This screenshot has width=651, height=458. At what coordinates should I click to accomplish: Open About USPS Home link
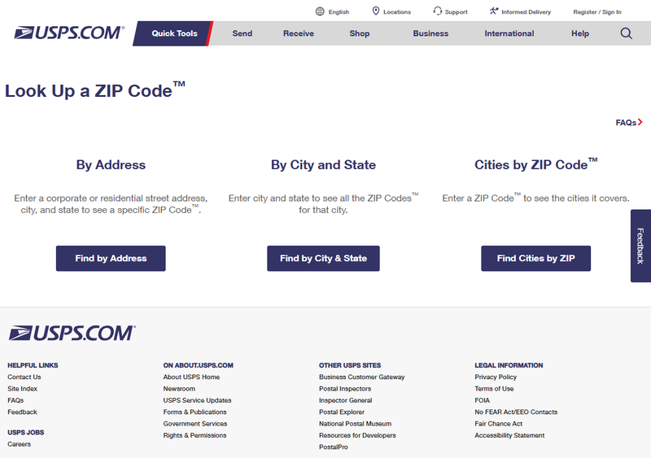[x=191, y=377]
